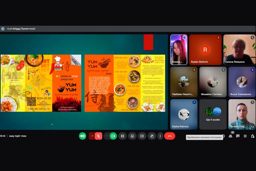Select Ryslan Stefurin's participant tile
Image resolution: width=256 pixels, height=171 pixels.
pos(205,50)
